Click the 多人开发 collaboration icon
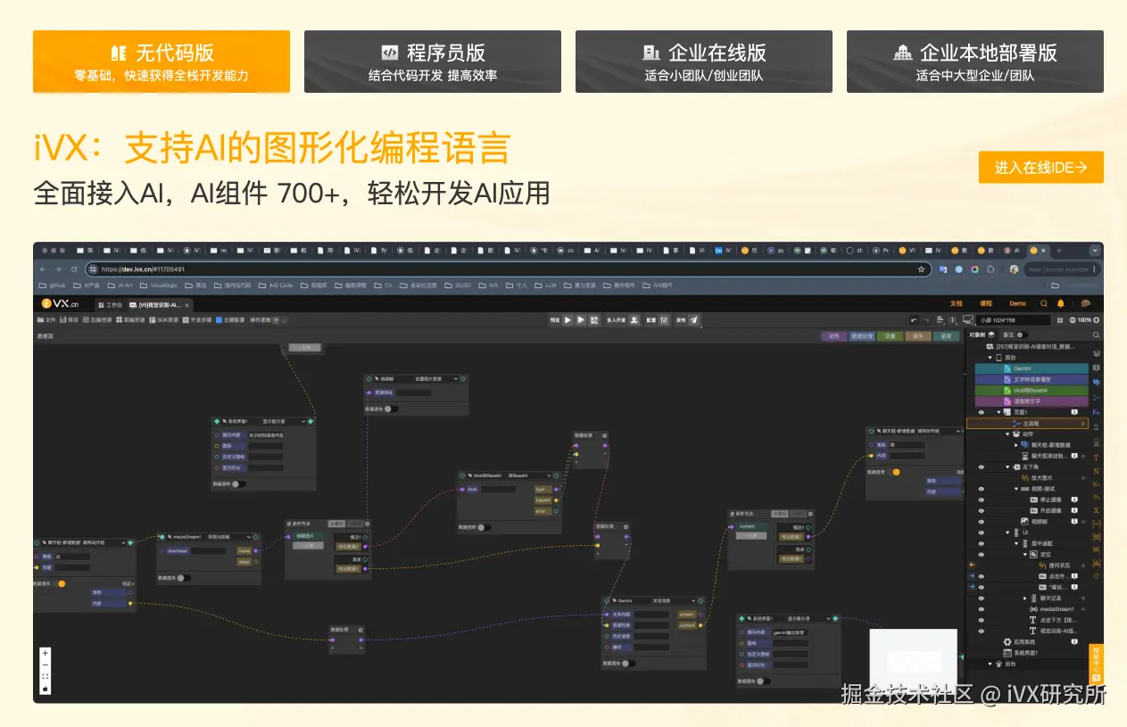This screenshot has width=1127, height=727. (x=634, y=319)
